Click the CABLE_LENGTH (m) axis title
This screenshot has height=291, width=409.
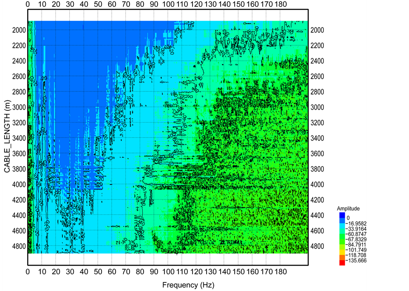(x=7, y=138)
